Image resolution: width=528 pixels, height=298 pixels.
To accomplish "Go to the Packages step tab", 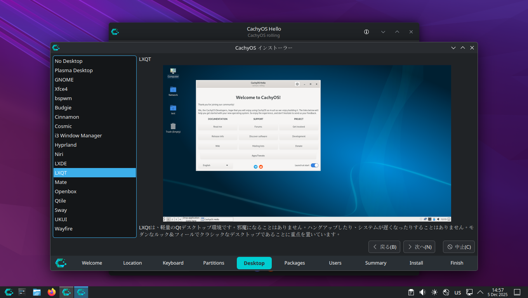I will tap(295, 263).
